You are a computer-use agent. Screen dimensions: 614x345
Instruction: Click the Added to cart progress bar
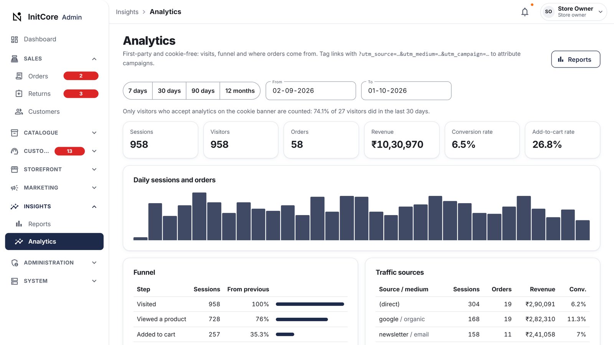point(285,335)
